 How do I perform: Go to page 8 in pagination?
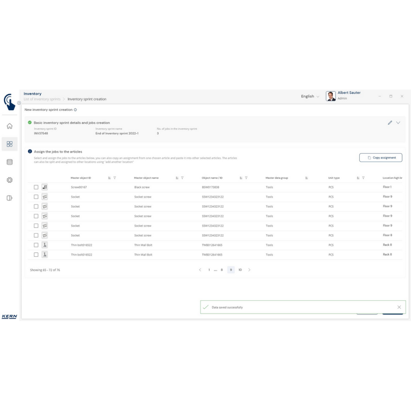(222, 270)
